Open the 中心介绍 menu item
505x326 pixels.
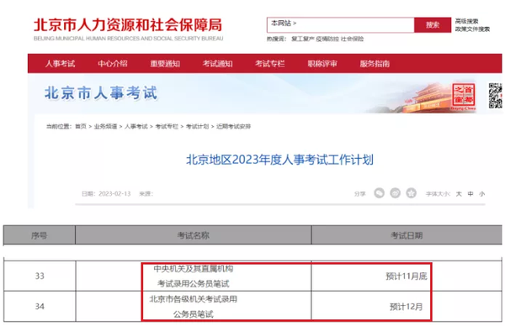tap(113, 64)
